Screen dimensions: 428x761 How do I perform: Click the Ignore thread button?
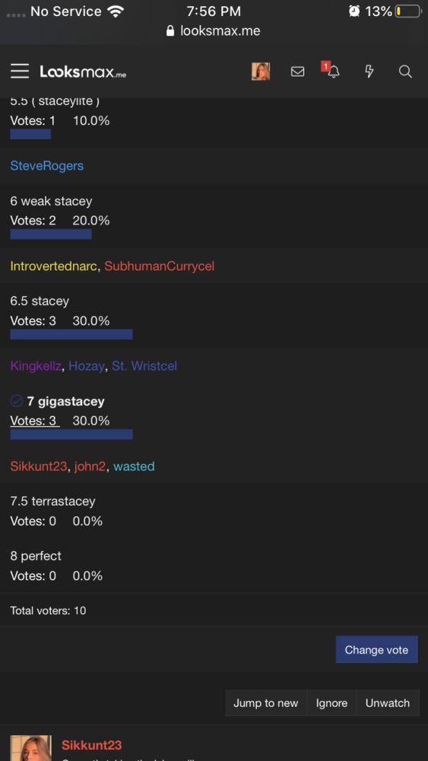click(x=331, y=702)
